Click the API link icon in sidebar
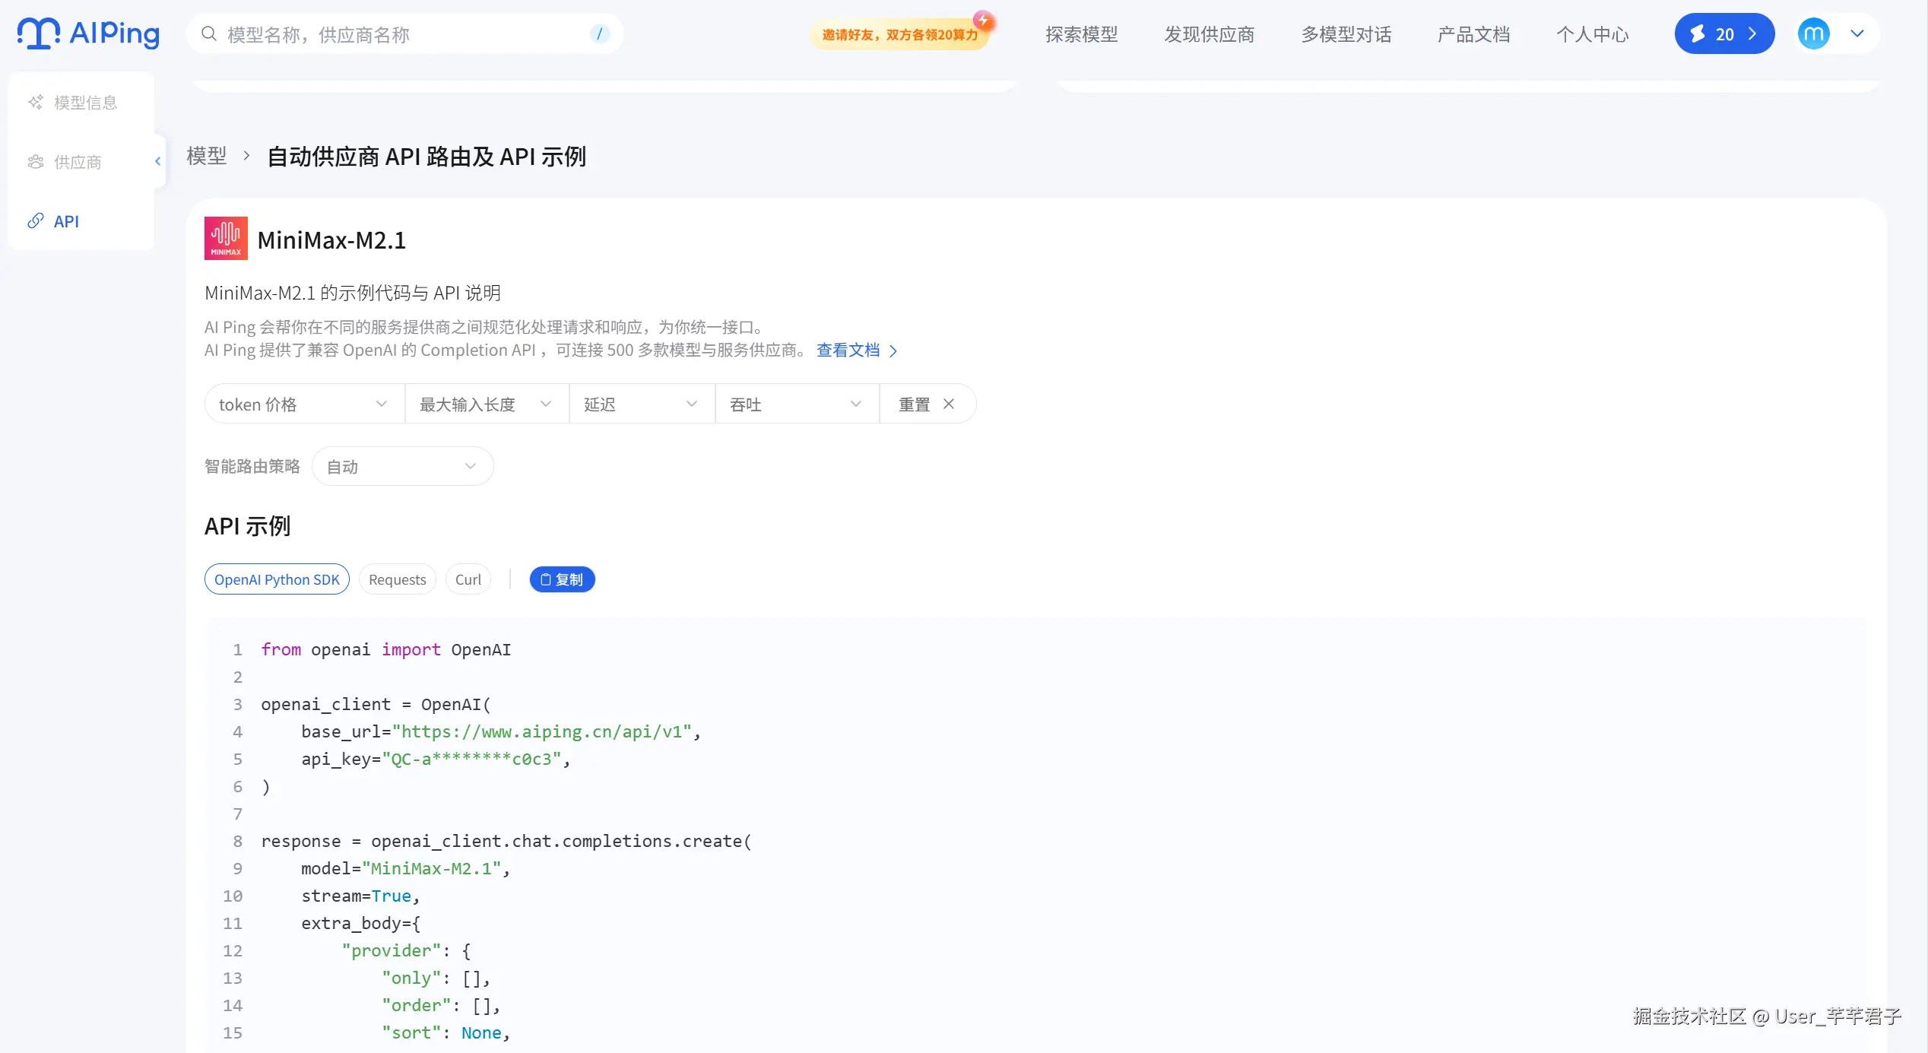This screenshot has width=1928, height=1053. 36,221
